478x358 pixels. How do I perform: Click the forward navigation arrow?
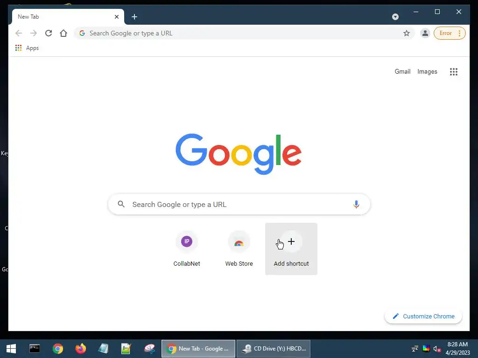click(x=34, y=33)
